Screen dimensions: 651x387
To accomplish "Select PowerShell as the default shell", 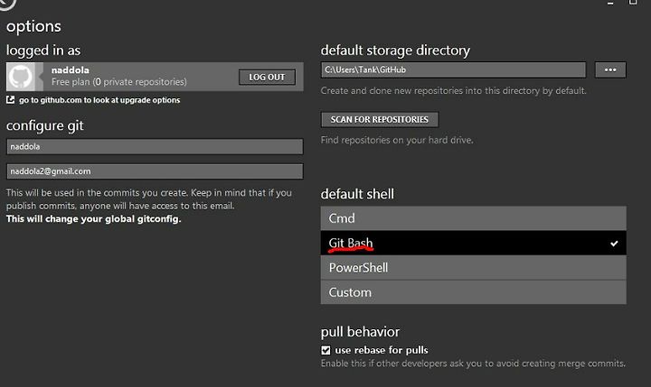I will click(x=473, y=268).
